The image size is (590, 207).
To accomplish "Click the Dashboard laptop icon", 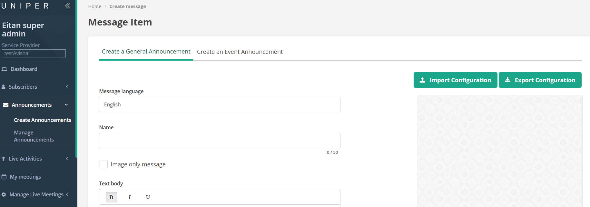I will (x=5, y=69).
